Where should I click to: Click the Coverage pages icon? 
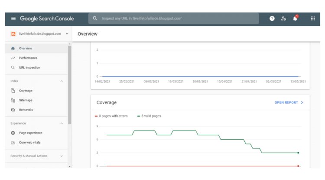[x=13, y=91]
